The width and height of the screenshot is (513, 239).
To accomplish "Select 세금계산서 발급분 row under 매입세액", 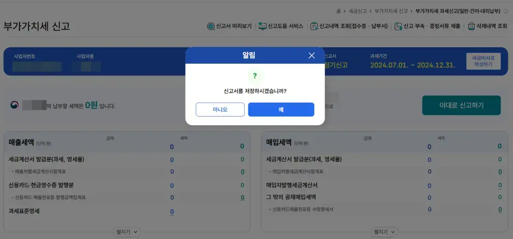I will 384,159.
